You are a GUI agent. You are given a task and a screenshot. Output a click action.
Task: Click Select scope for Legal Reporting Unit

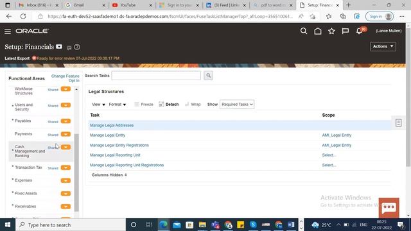pyautogui.click(x=329, y=155)
